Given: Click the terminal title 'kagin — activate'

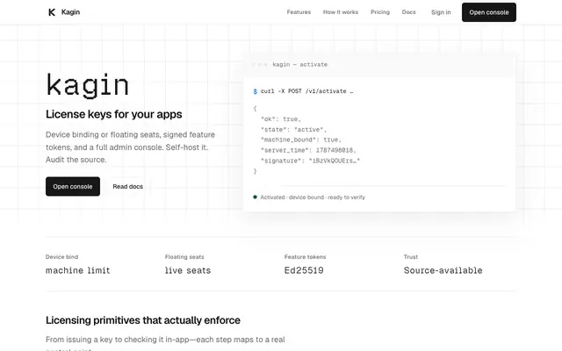Looking at the screenshot, I should click(299, 64).
